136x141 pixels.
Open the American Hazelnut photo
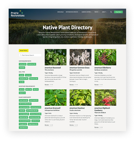point(80,97)
